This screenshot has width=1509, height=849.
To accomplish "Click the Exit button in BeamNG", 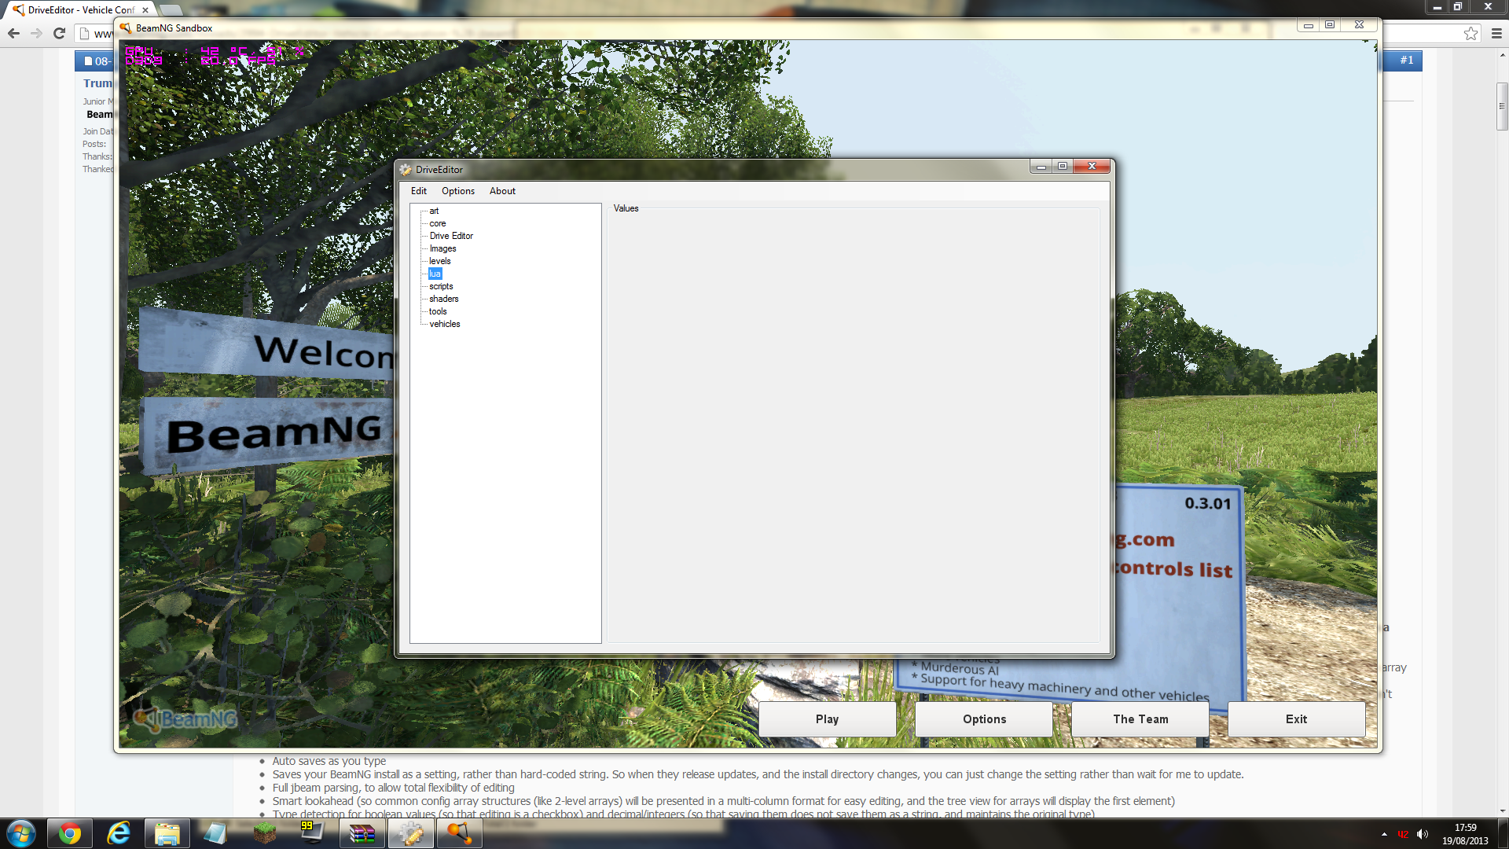I will pyautogui.click(x=1296, y=719).
